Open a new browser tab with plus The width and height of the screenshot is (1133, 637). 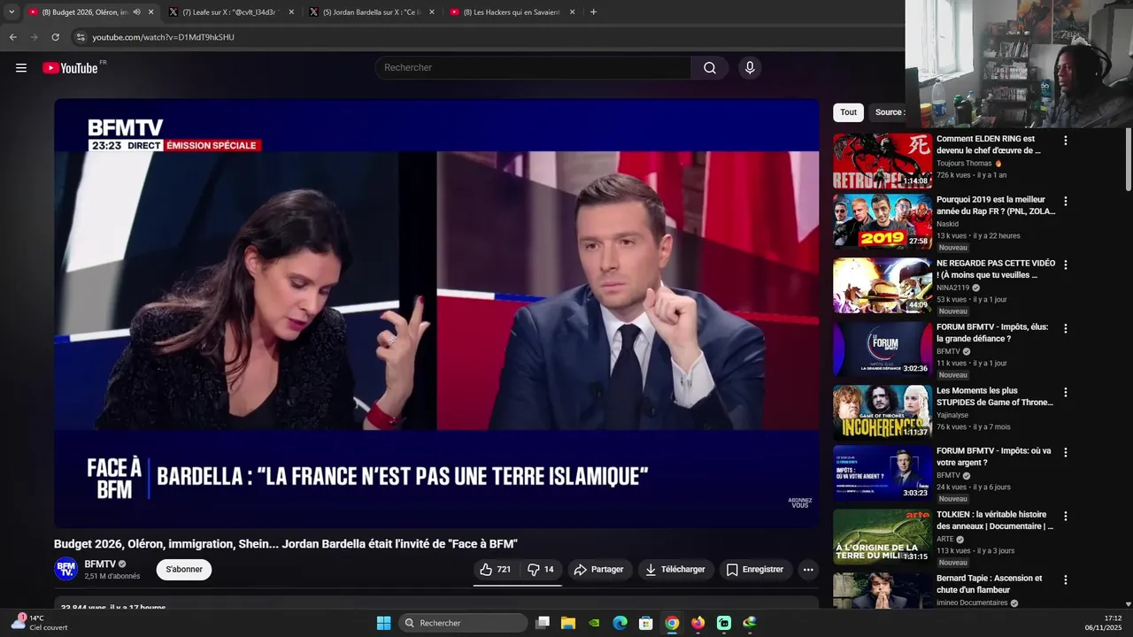pos(593,12)
